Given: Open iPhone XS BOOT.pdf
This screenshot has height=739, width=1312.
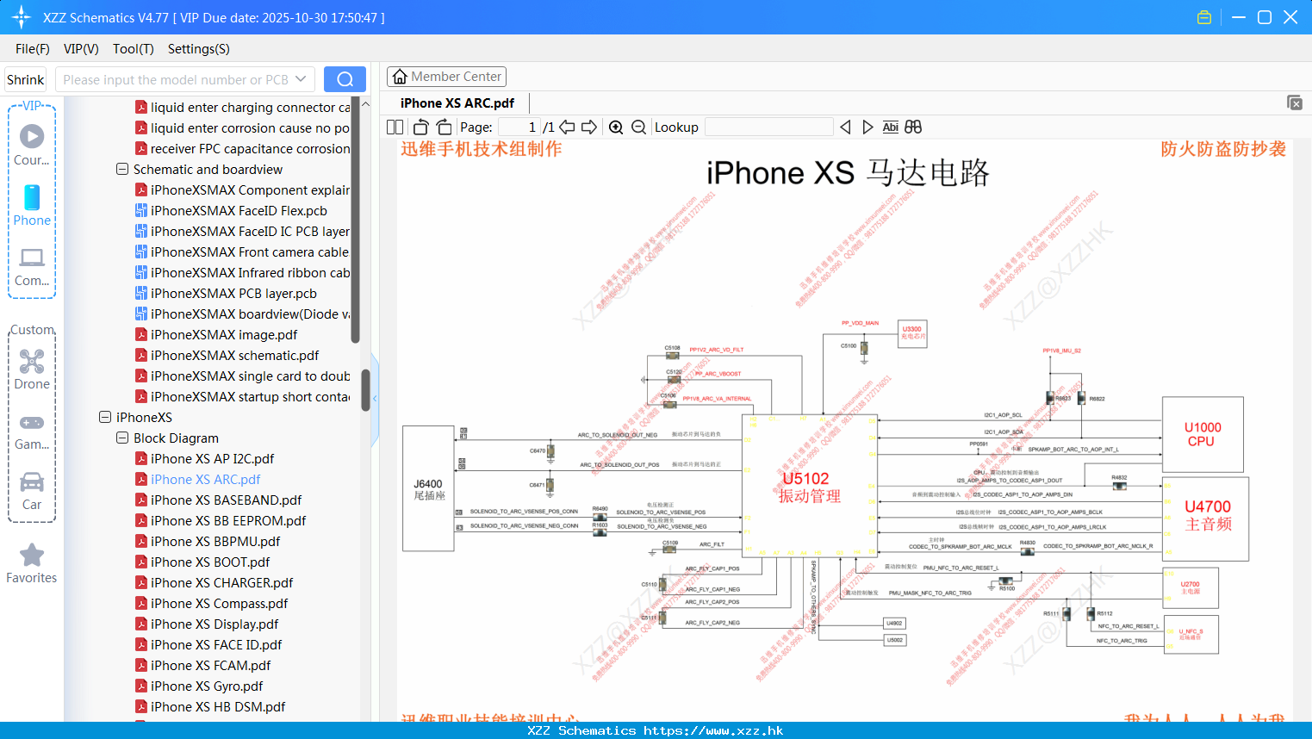Looking at the screenshot, I should pos(210,562).
